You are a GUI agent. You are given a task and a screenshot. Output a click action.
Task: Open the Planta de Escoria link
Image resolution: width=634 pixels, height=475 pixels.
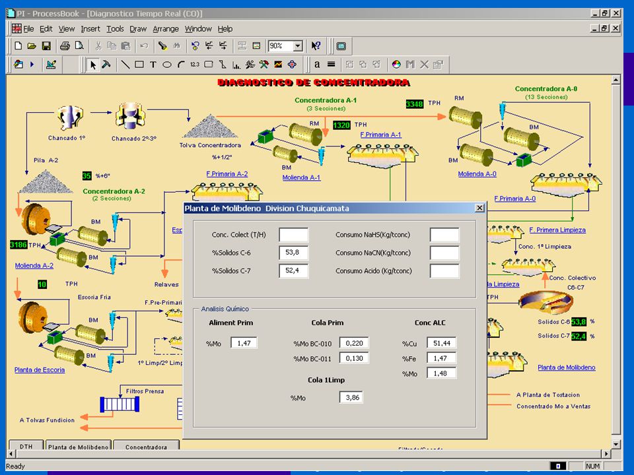pyautogui.click(x=40, y=370)
